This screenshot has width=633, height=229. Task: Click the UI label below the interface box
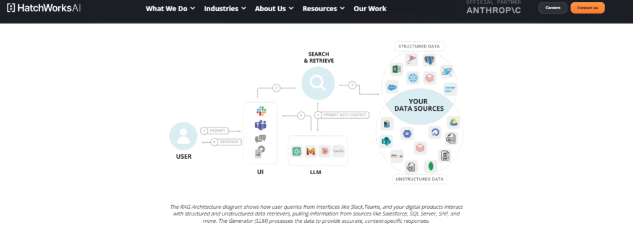point(260,172)
